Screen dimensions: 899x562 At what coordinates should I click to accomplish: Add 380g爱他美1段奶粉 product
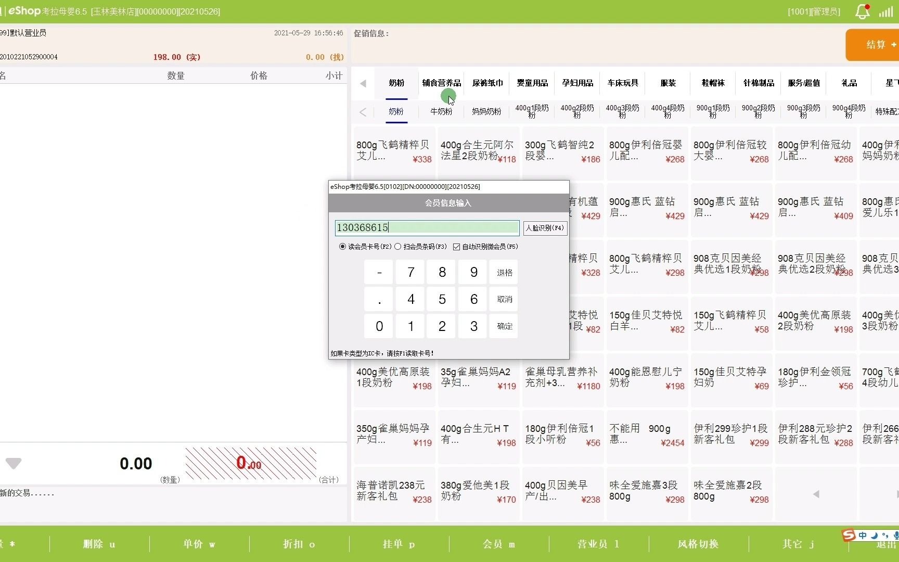tap(478, 493)
